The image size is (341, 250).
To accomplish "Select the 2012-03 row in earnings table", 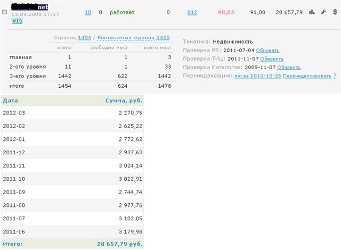I will click(x=72, y=113).
